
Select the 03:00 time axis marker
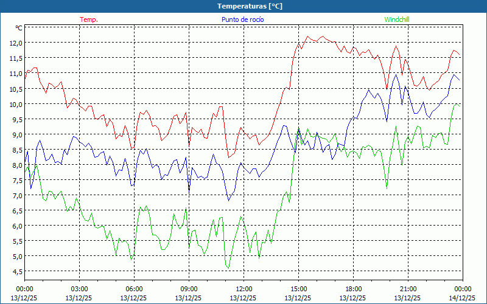click(x=79, y=289)
